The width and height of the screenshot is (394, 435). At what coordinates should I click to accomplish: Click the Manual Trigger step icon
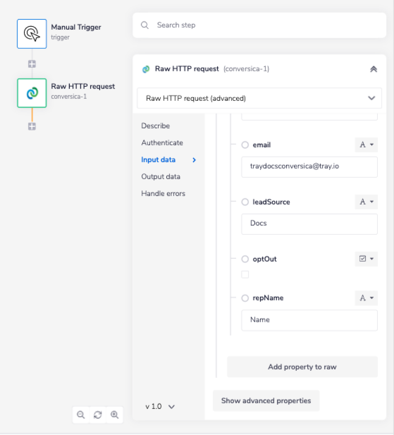click(32, 34)
